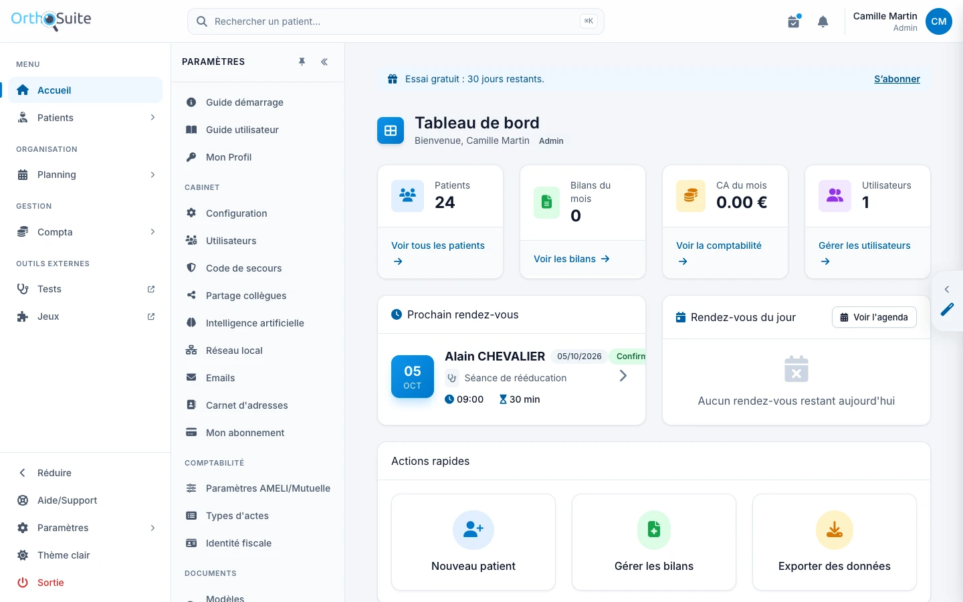Click Réduire to collapse sidebar
The width and height of the screenshot is (963, 602).
[x=86, y=473]
